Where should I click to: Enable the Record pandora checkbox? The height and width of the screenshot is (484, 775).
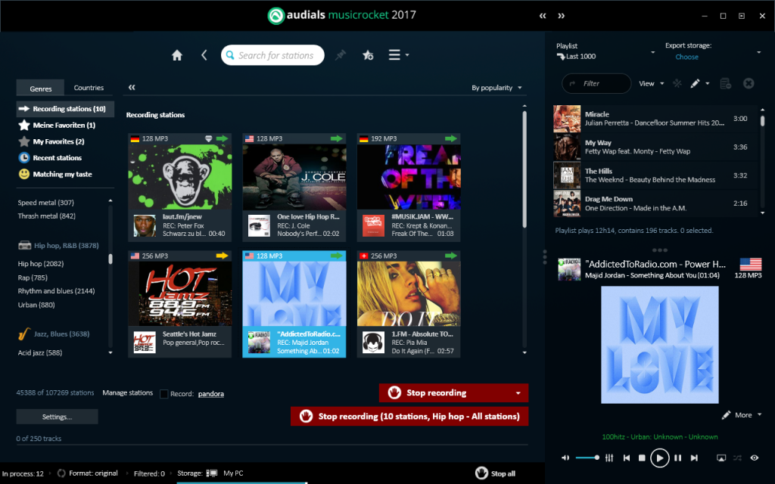(x=164, y=393)
